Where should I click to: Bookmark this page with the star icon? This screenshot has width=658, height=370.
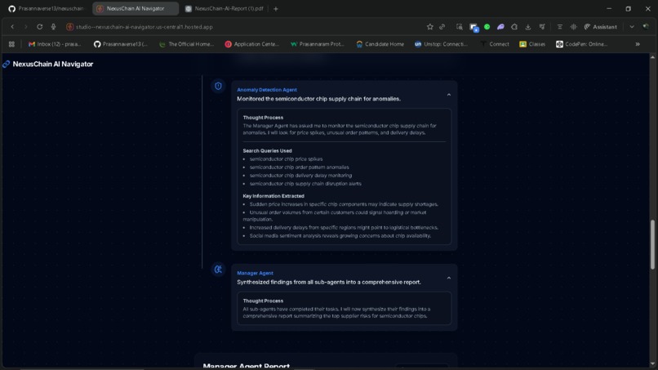429,27
